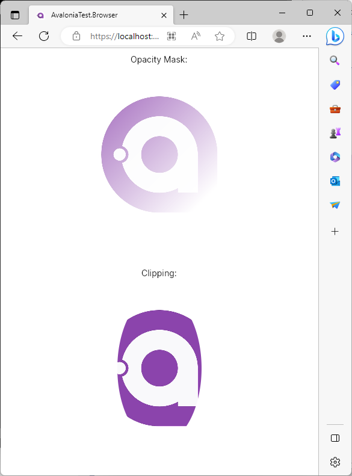Open the Outlook sidebar icon
The image size is (352, 476).
(x=335, y=181)
